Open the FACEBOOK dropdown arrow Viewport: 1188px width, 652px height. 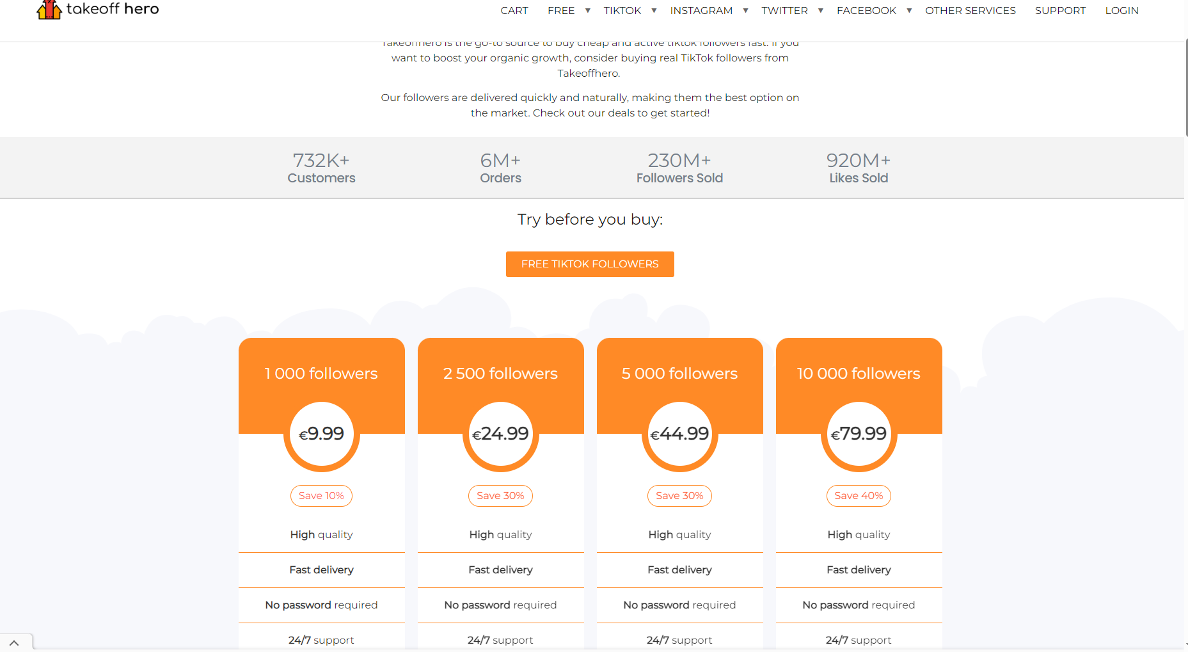tap(909, 11)
